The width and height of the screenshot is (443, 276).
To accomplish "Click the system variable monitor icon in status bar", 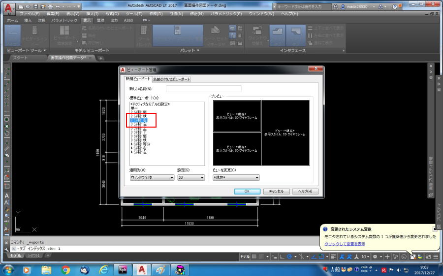I will coord(413,256).
